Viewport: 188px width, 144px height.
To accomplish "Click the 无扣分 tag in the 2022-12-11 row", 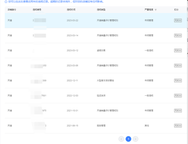I will [x=178, y=81].
